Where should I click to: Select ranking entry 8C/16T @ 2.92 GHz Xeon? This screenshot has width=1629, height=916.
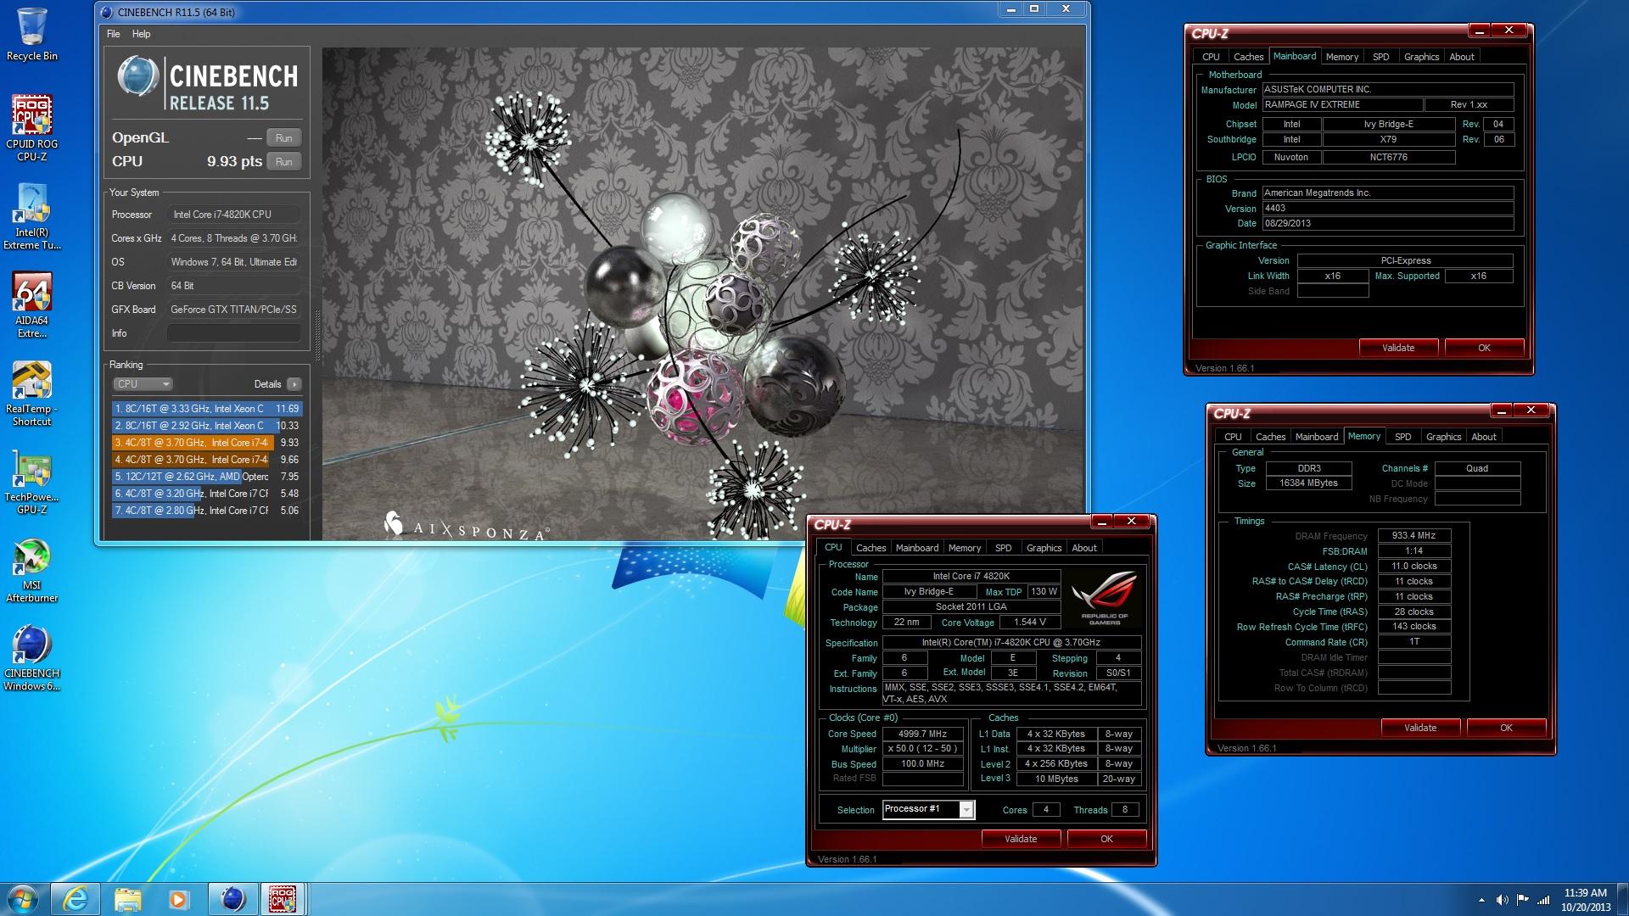(x=207, y=426)
